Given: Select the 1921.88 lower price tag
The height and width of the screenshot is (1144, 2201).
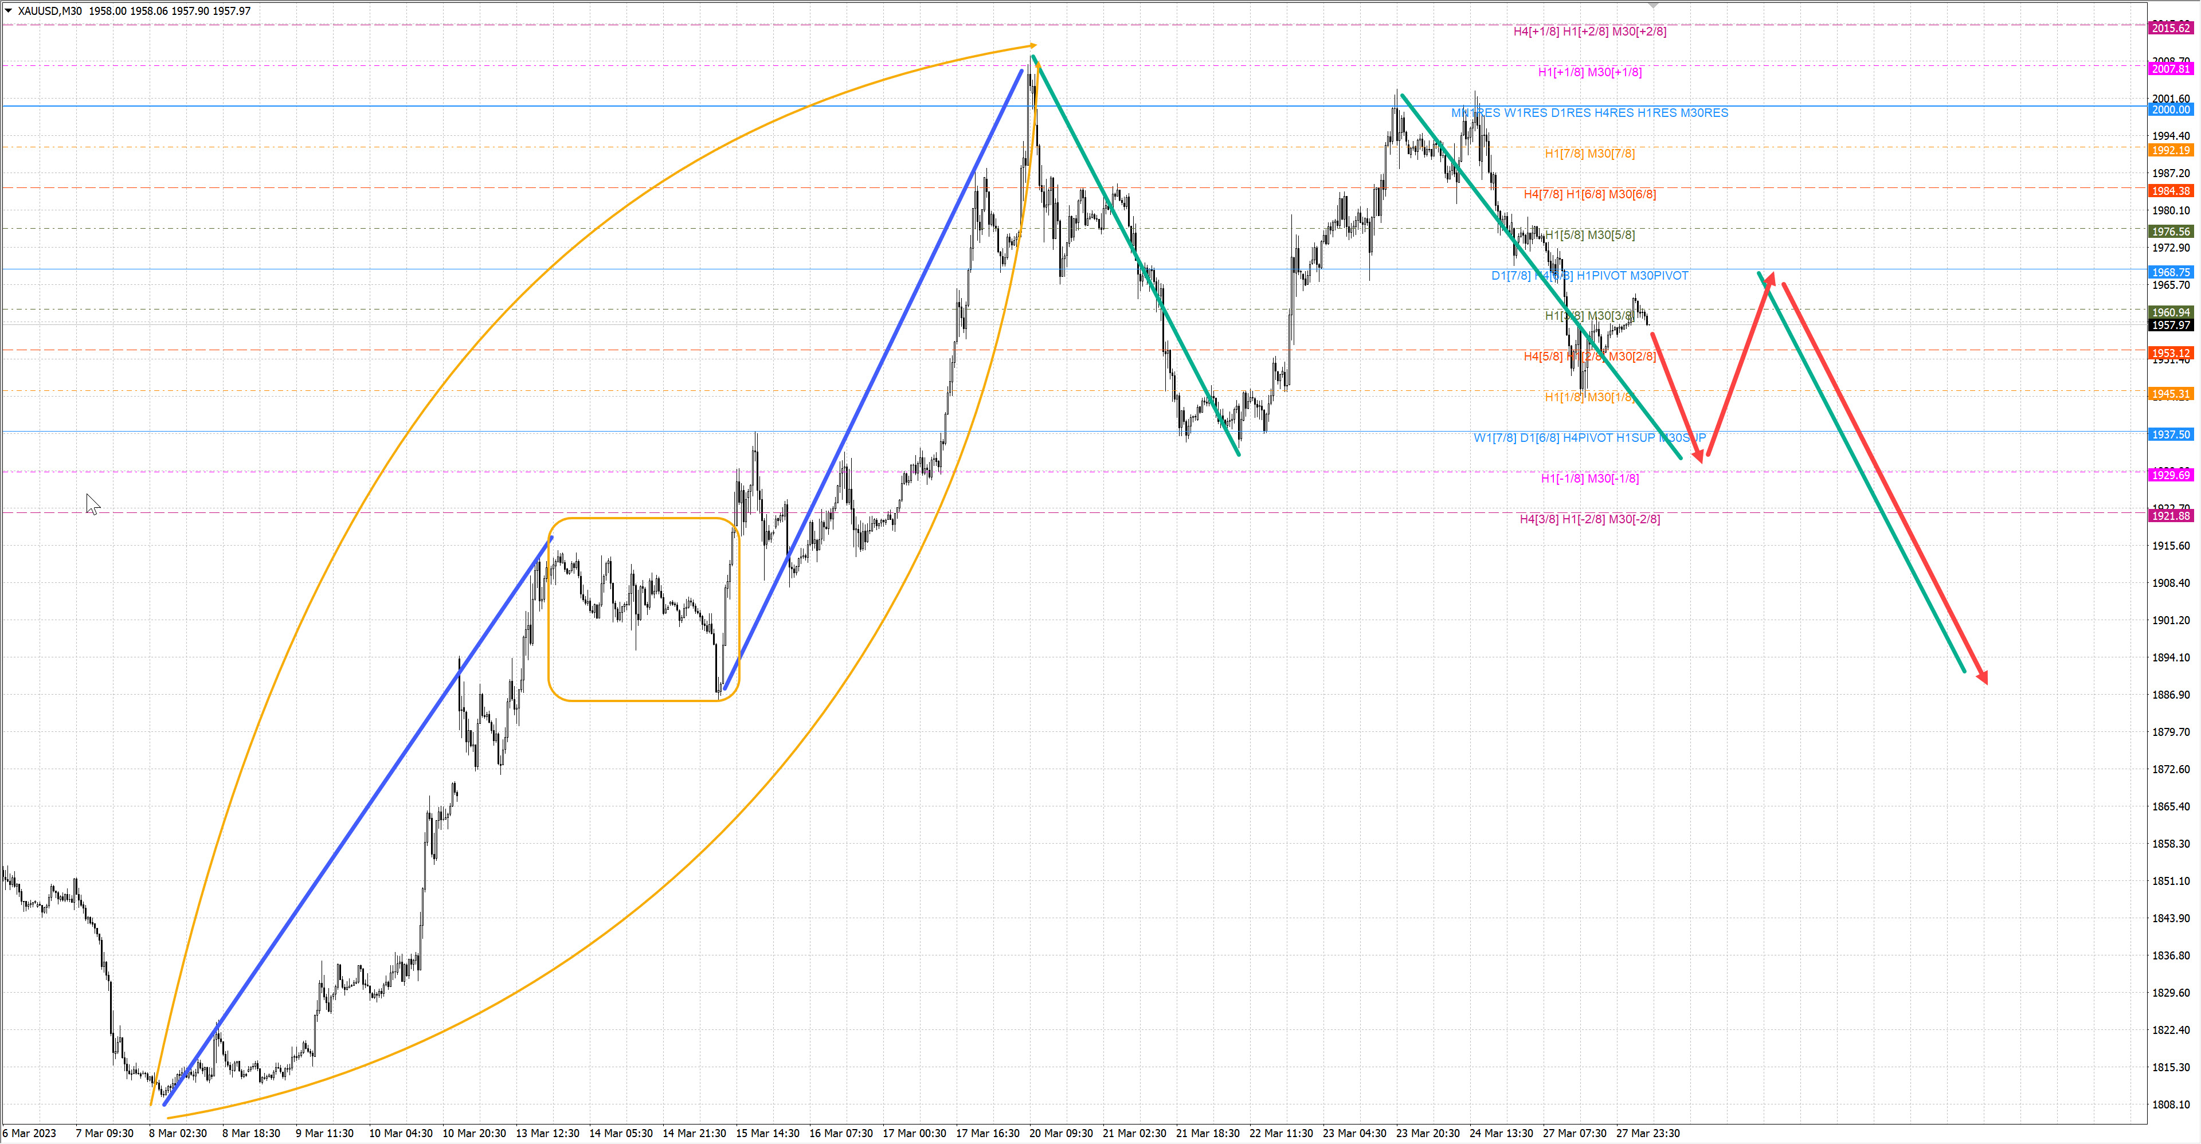Looking at the screenshot, I should (x=2171, y=516).
